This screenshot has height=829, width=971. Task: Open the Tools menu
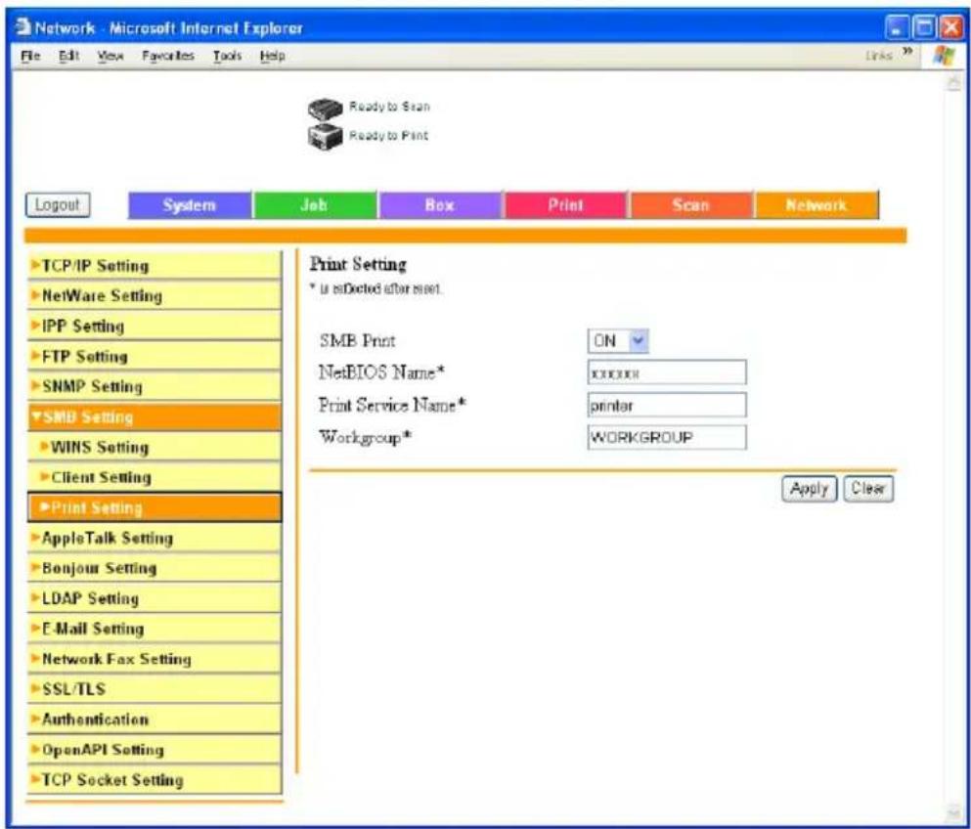[227, 56]
